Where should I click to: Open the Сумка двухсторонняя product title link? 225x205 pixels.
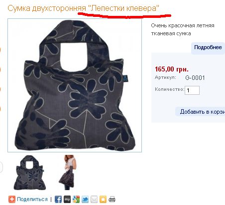[x=83, y=8]
